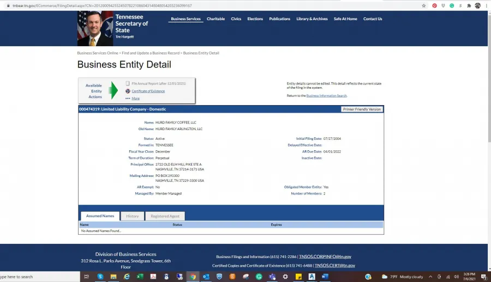Viewport: 491px width, 282px height.
Task: Return to the Business Information Search link
Action: (x=326, y=96)
